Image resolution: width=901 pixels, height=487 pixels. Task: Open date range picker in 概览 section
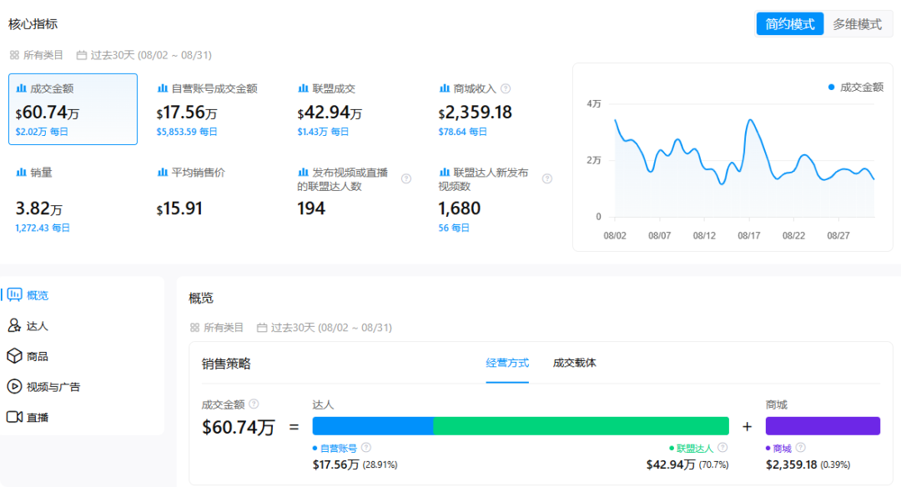(x=325, y=328)
